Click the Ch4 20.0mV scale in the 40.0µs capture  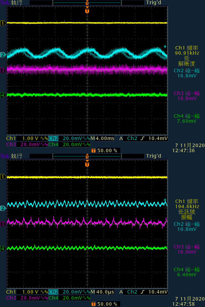point(72,298)
